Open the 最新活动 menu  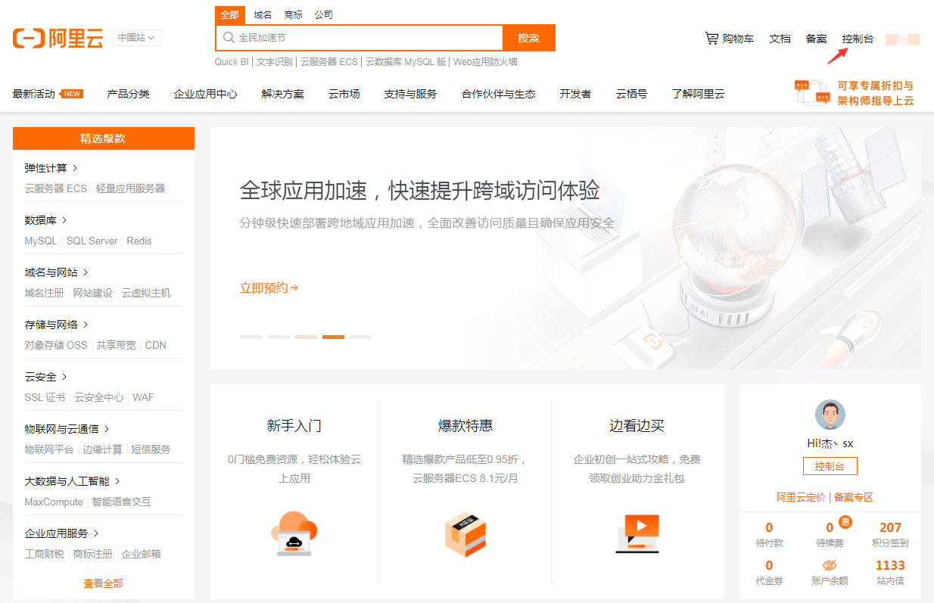point(34,94)
